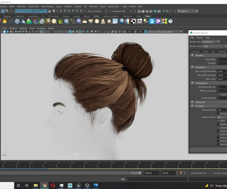Image resolution: width=227 pixels, height=189 pixels.
Task: Click the V-Ray grass fur shelf icon
Action: point(61,21)
